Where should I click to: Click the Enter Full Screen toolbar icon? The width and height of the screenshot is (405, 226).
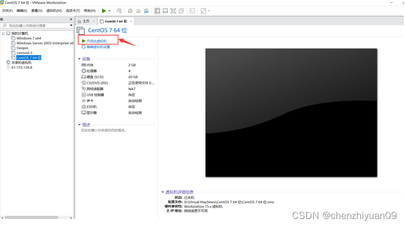click(173, 11)
